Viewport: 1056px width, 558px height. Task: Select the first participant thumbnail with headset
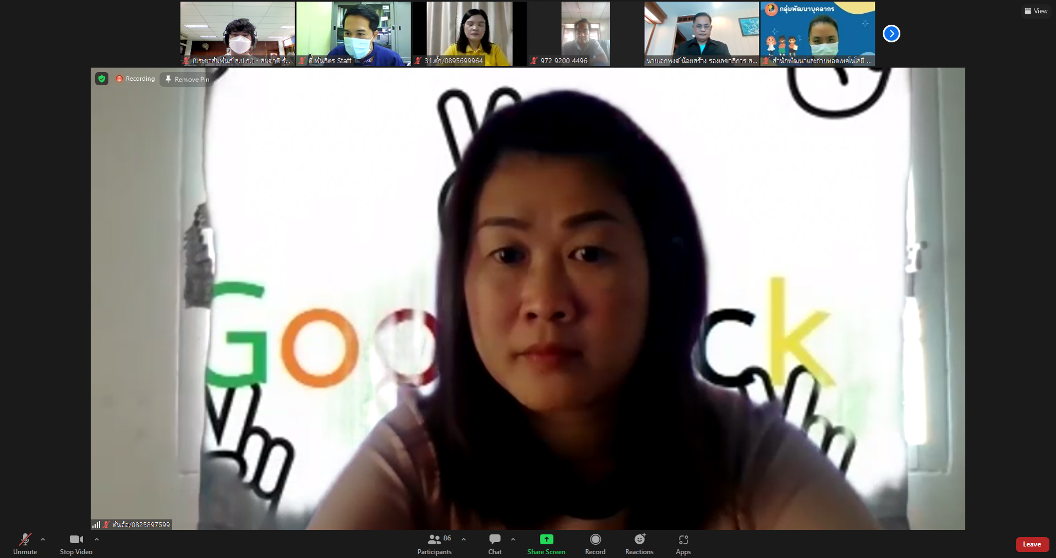237,34
